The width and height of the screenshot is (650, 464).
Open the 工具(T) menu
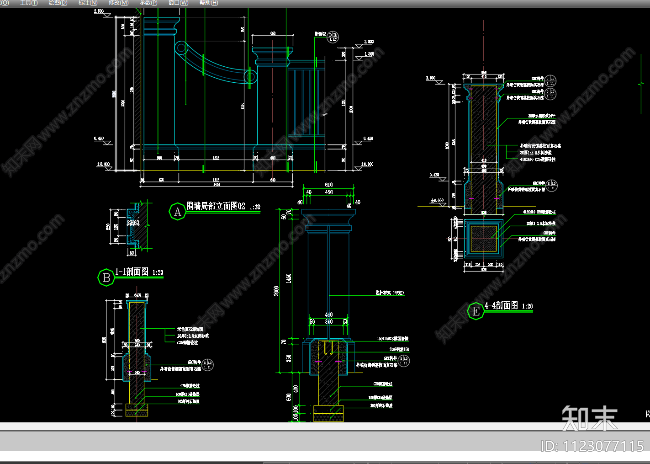[x=28, y=3]
